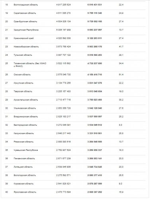Click the Иркутская область entry
The width and height of the screenshot is (150, 199).
point(23,83)
